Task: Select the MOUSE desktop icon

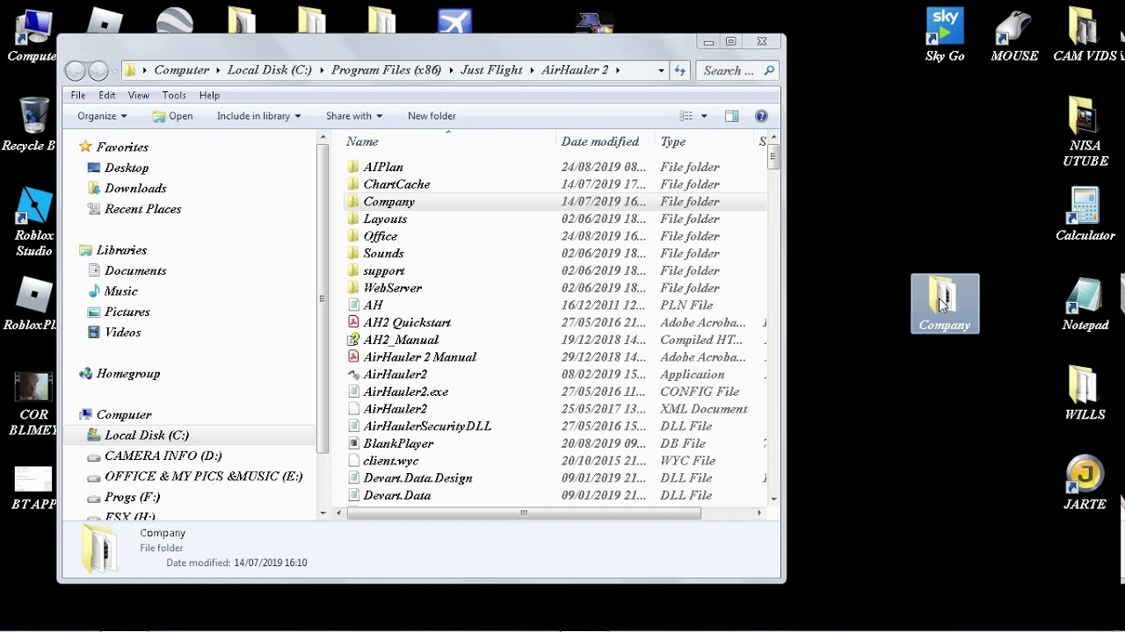Action: [x=1014, y=35]
